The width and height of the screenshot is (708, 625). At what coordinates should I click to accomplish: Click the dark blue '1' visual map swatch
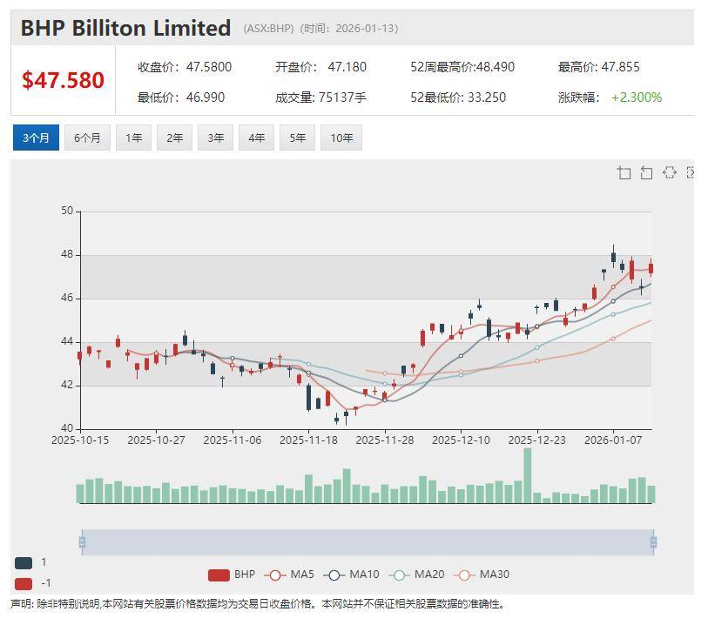pos(24,562)
